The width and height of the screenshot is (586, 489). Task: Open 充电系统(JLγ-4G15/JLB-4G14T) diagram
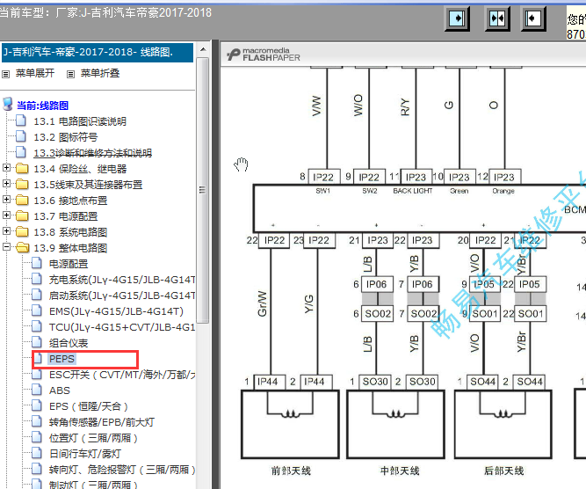pyautogui.click(x=122, y=280)
